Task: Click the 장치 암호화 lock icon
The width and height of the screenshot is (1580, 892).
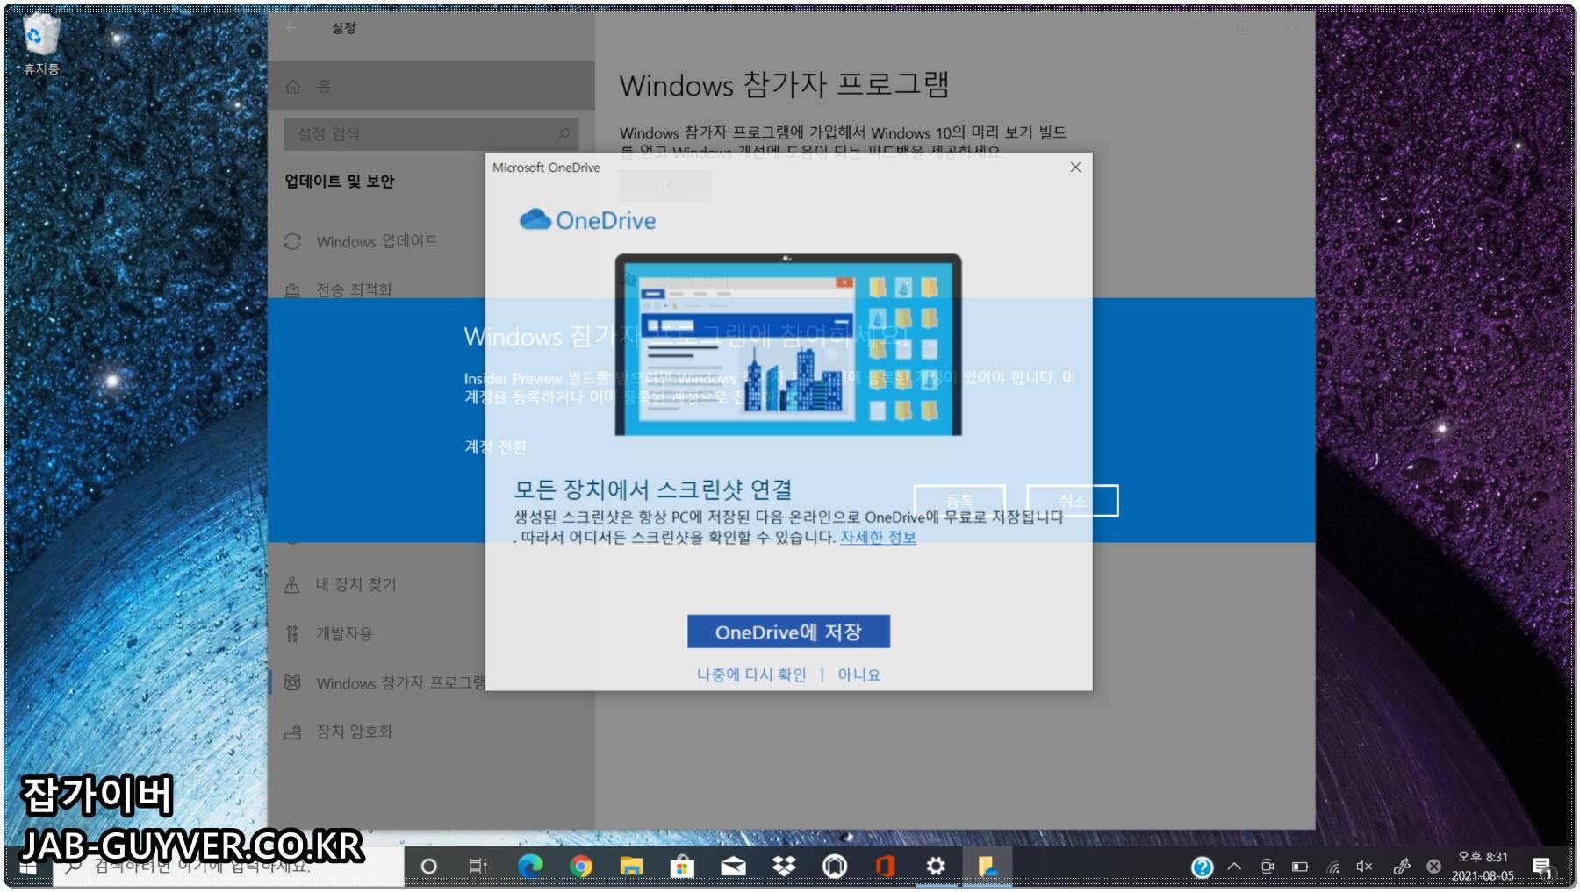Action: pyautogui.click(x=292, y=731)
